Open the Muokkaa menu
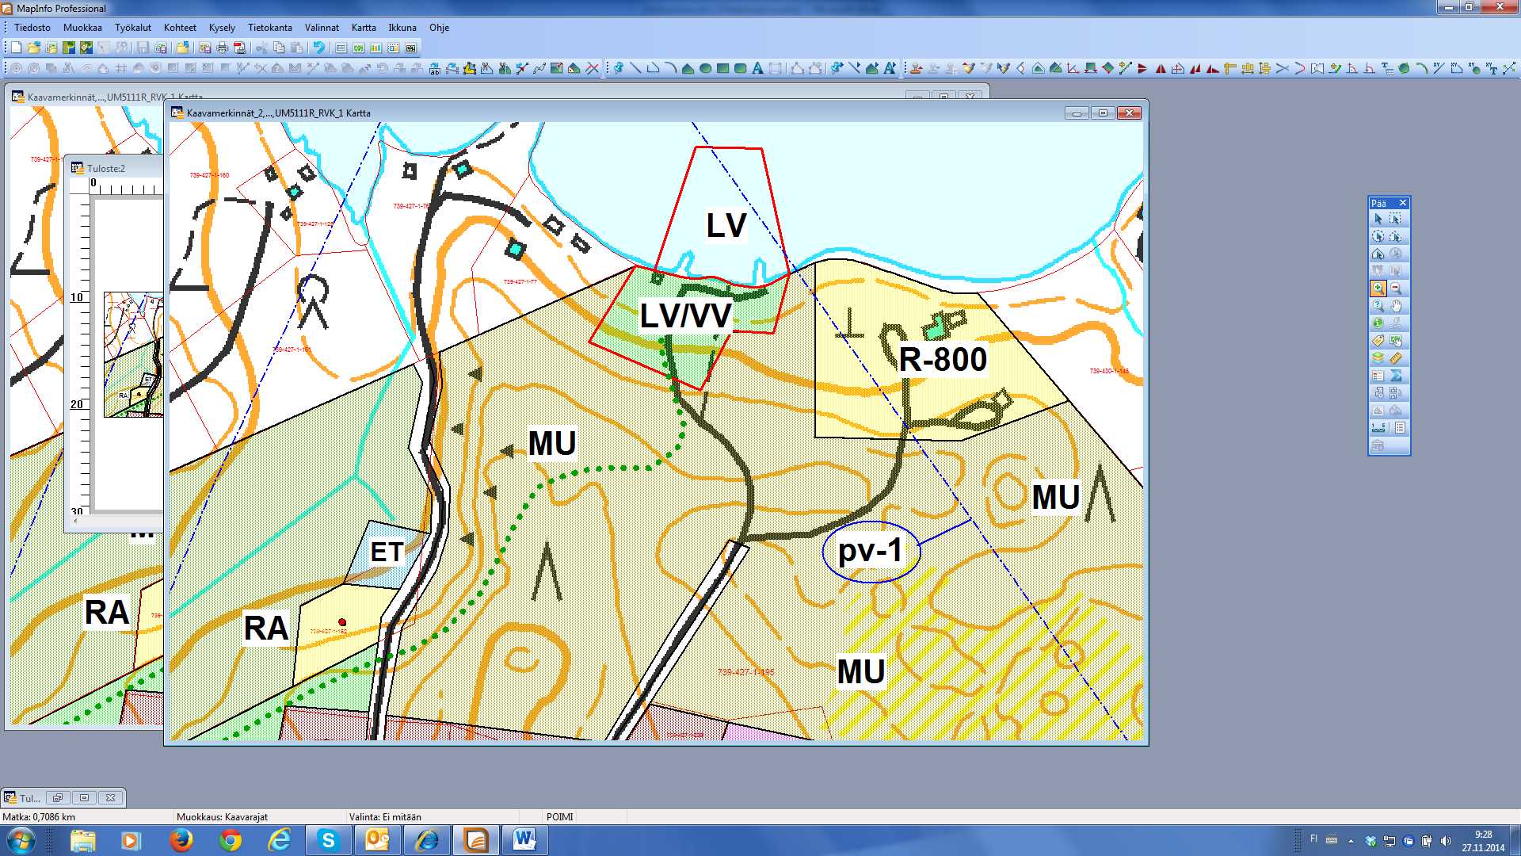1521x856 pixels. (82, 27)
